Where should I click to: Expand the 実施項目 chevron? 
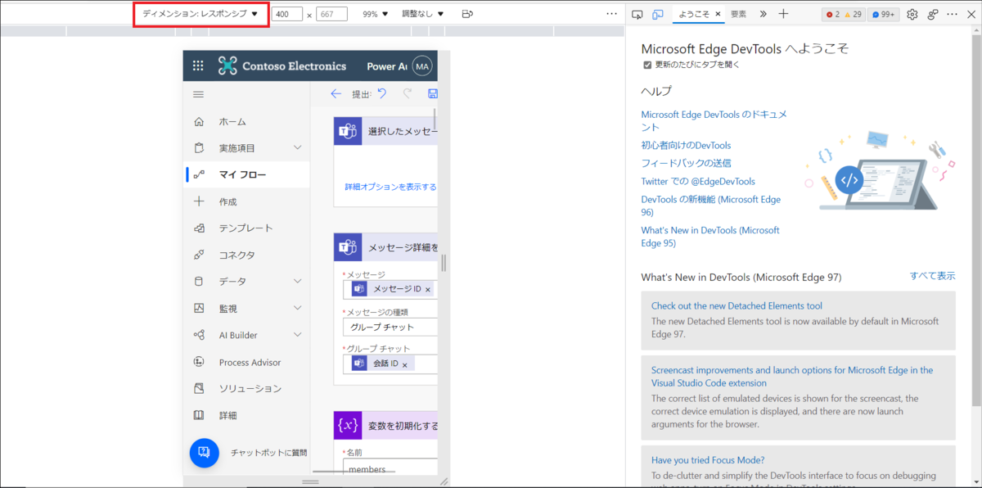(x=298, y=148)
